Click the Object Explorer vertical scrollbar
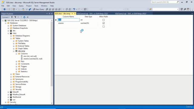This screenshot has height=109, width=194. click(52, 54)
